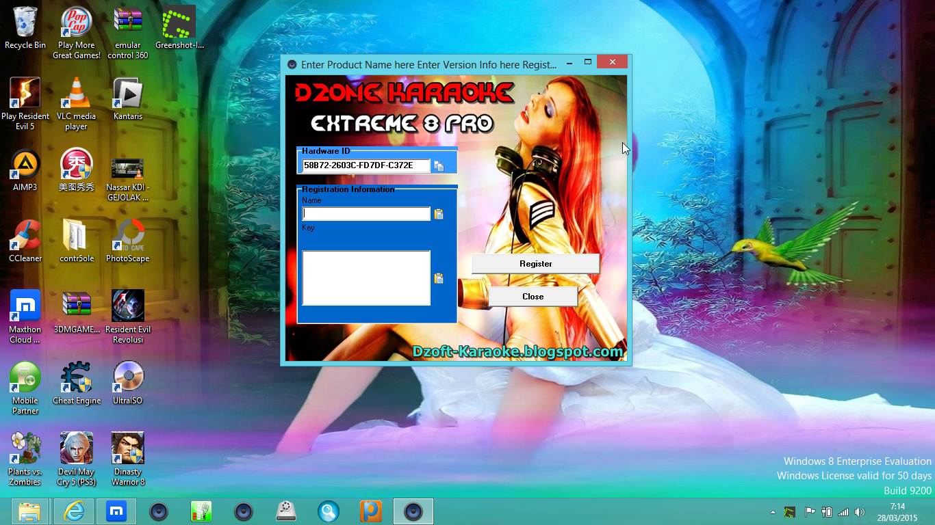Select the Maxthon Cloud desktop shortcut
The height and width of the screenshot is (525, 935).
click(x=25, y=317)
